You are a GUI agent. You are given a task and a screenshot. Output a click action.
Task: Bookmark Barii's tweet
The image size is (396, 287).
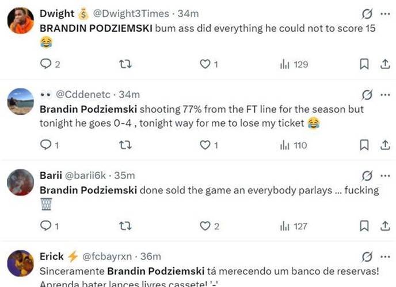[x=364, y=226]
